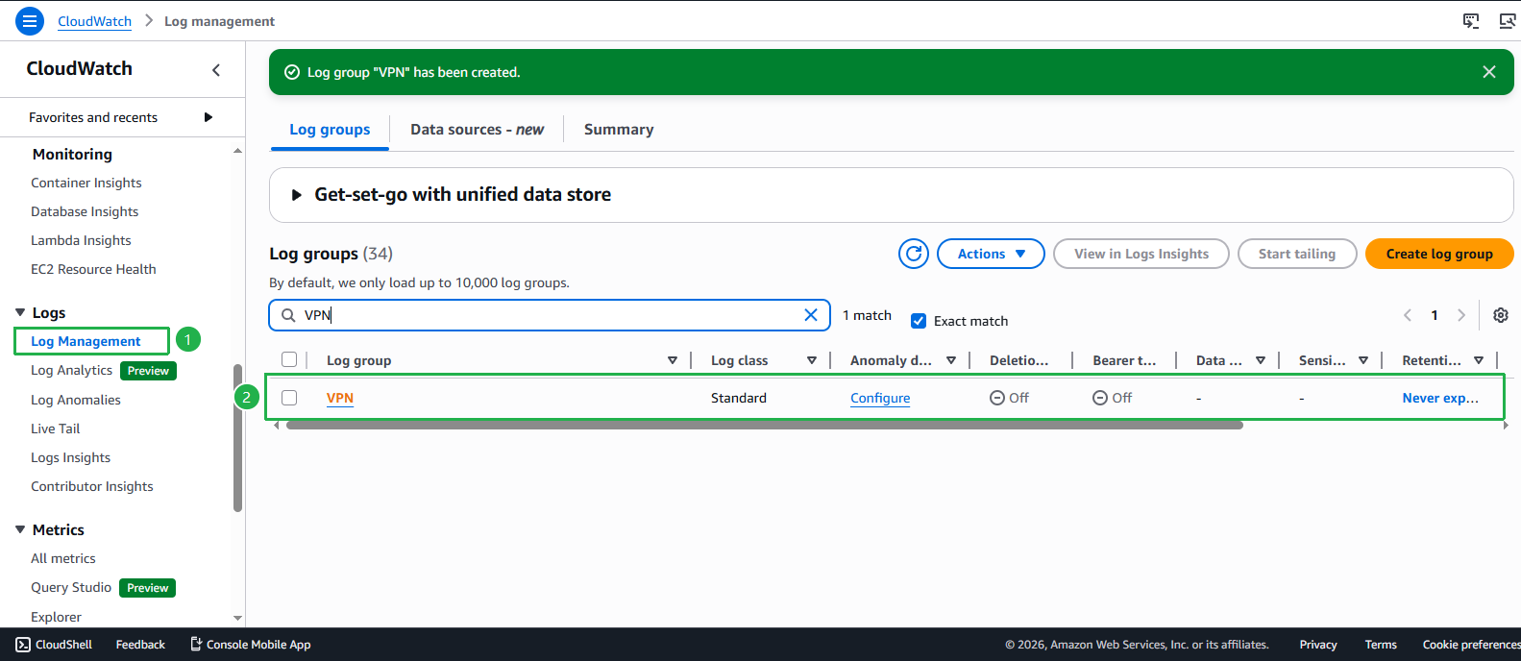Click the CloudWatch breadcrumb link
Screen dimensions: 1521x661
tap(94, 21)
